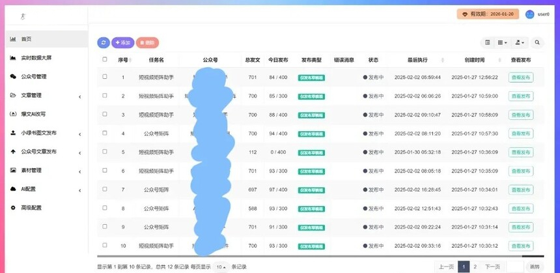Click the table search magnifier icon
This screenshot has height=273, width=560.
point(537,42)
